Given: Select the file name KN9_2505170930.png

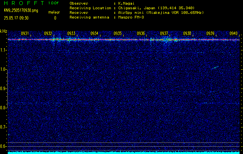Looking at the screenshot, I should 21,10.
